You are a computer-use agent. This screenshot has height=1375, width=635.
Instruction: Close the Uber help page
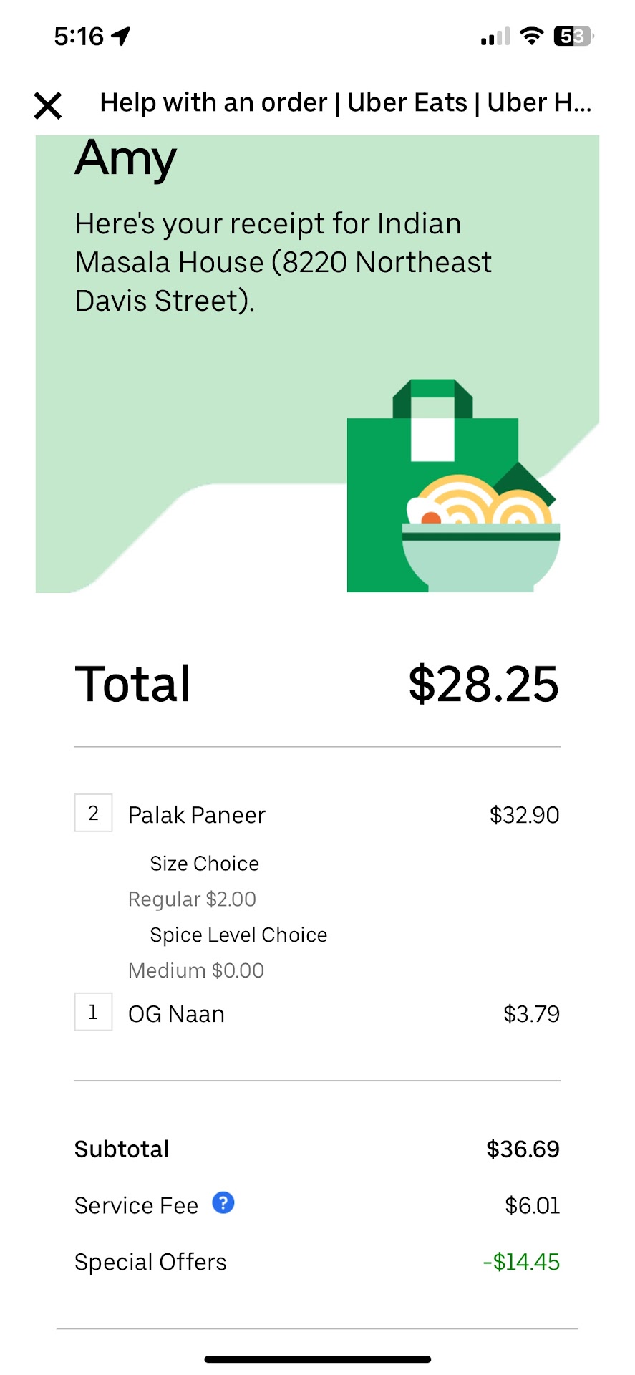48,105
